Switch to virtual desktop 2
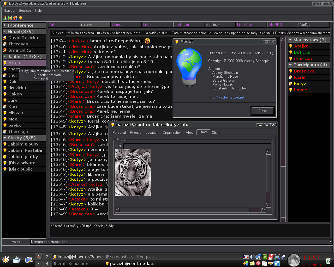The width and height of the screenshot is (334, 267). coord(47,257)
